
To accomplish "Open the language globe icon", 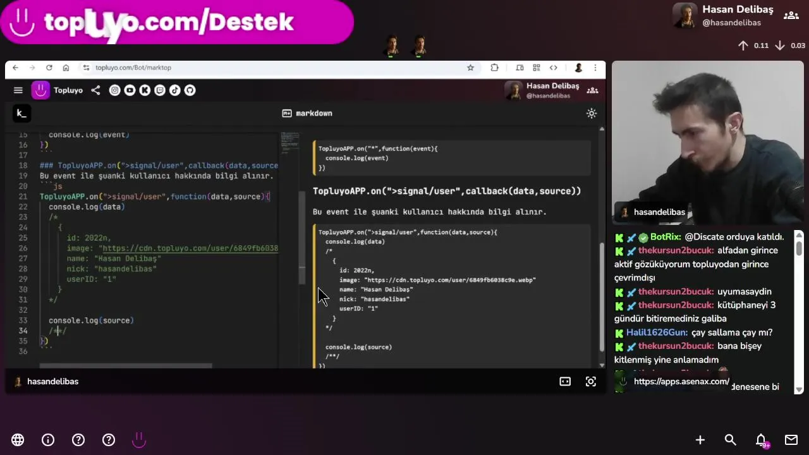I will [18, 440].
